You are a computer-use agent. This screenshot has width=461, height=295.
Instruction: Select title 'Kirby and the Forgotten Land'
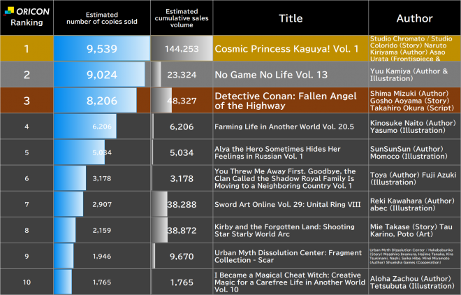click(x=284, y=230)
